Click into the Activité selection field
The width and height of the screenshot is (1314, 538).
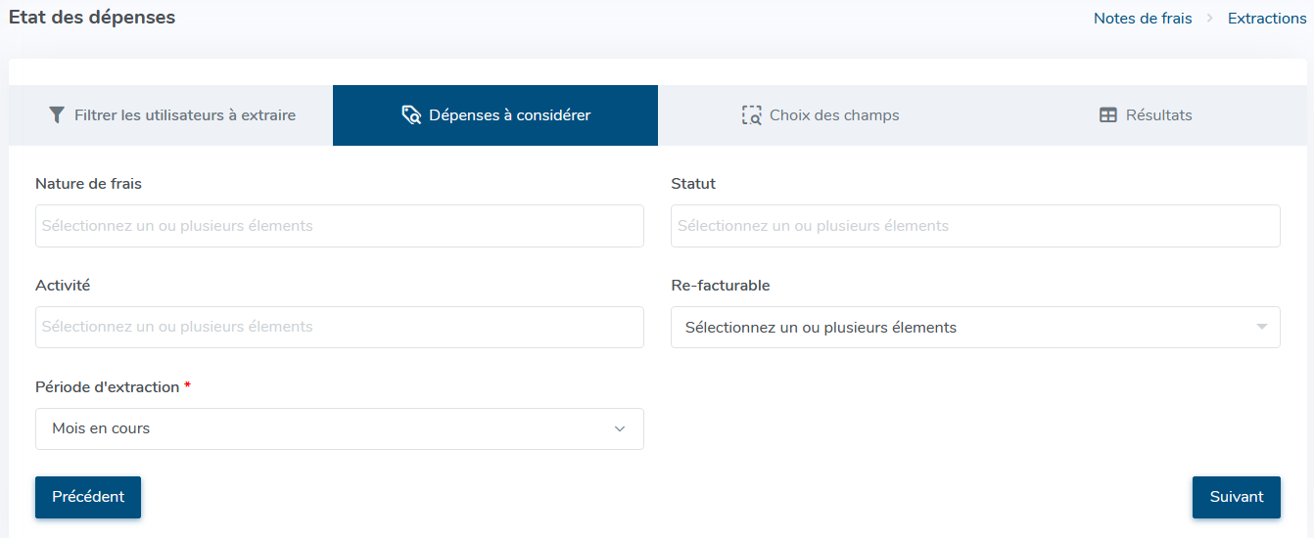[x=340, y=327]
